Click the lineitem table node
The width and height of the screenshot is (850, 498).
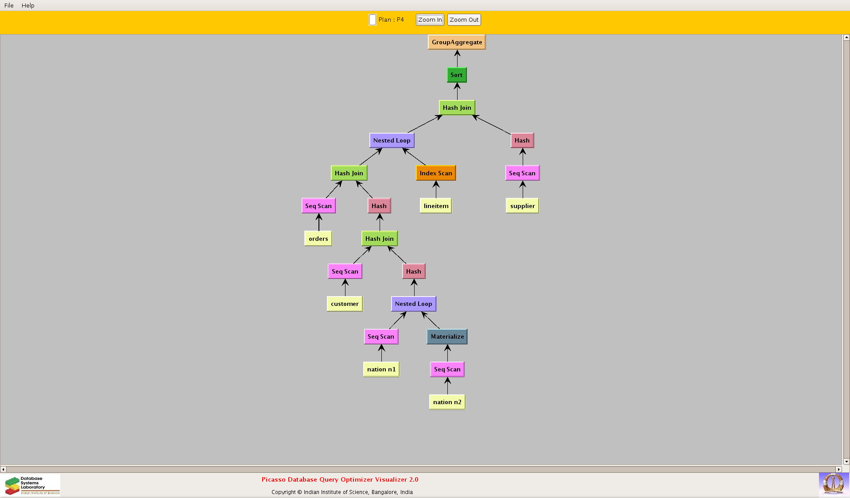[x=436, y=206]
